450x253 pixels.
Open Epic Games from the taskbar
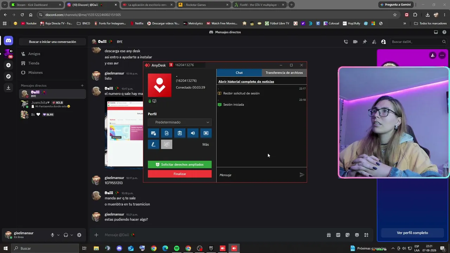[211, 248]
